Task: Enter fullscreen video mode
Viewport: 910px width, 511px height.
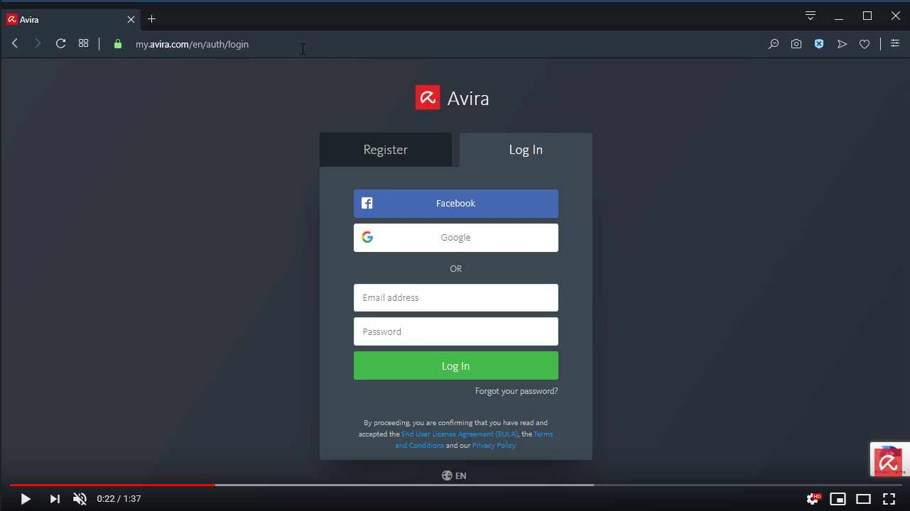Action: point(889,499)
